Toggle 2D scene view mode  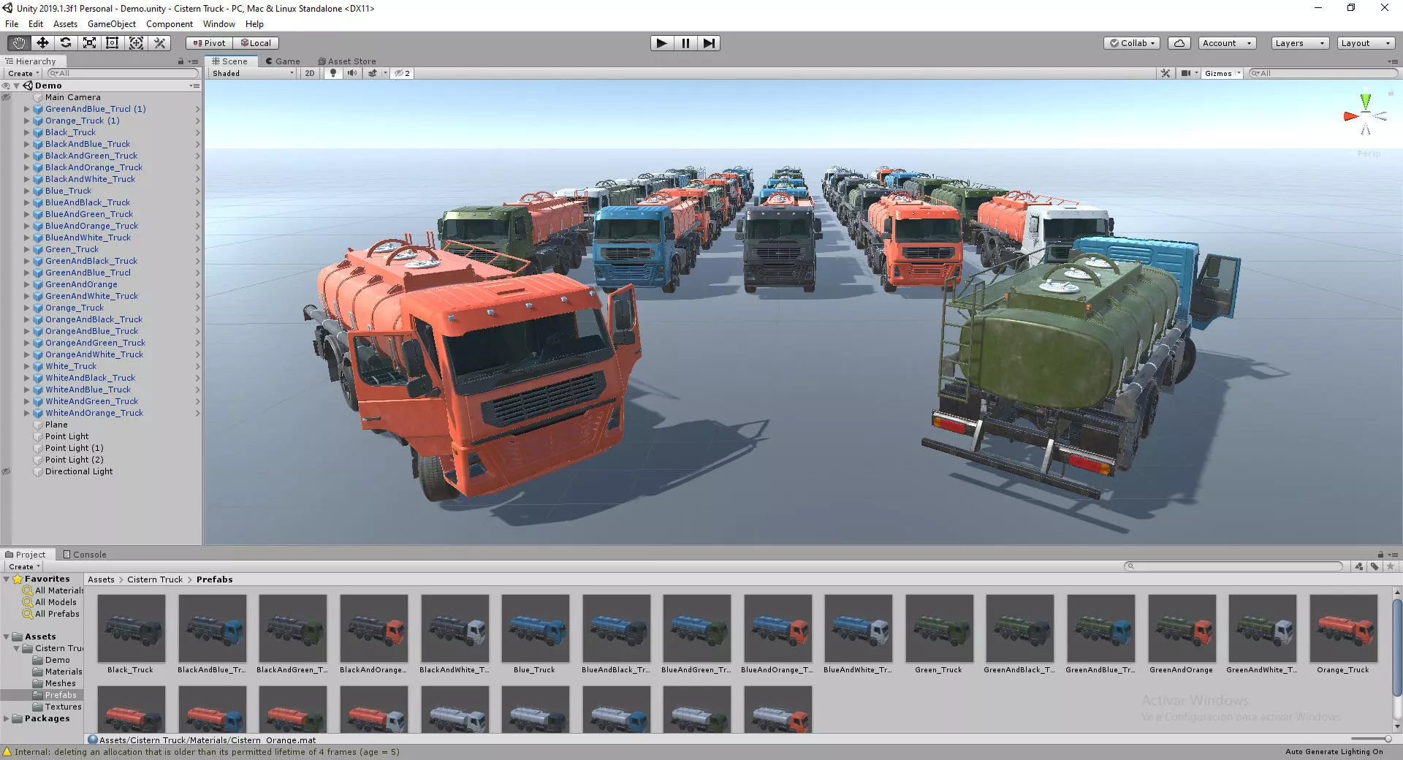point(310,73)
